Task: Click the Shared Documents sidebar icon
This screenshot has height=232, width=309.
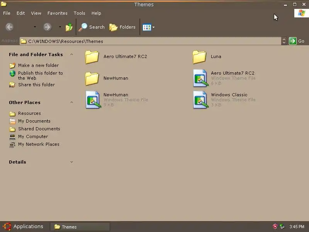Action: [12, 129]
